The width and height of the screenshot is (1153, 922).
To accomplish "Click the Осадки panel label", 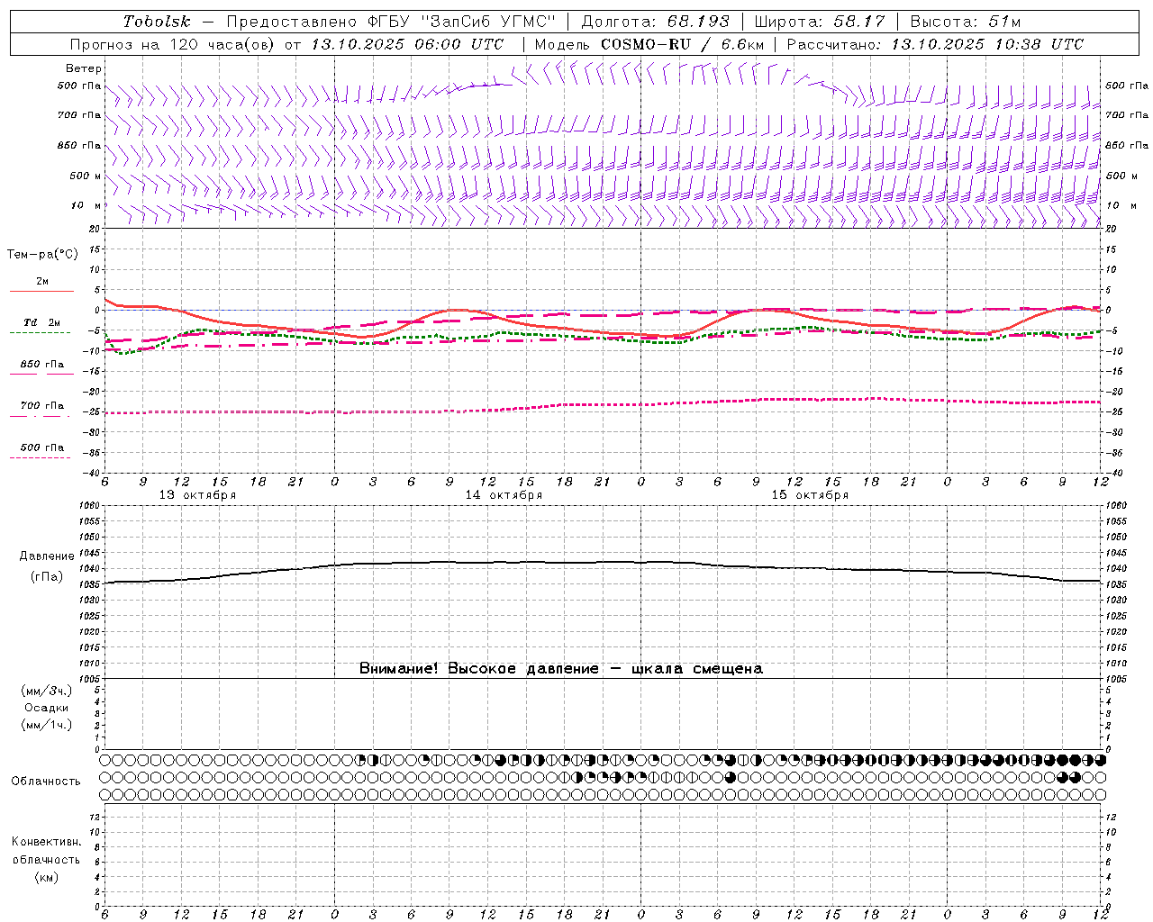I will (x=47, y=708).
